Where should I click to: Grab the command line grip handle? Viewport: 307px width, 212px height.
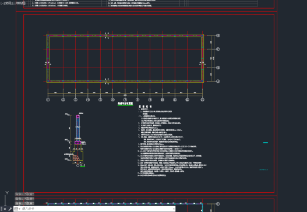(x=1, y=209)
